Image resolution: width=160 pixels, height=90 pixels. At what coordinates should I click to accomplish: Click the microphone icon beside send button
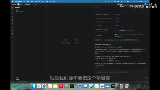pos(144,78)
